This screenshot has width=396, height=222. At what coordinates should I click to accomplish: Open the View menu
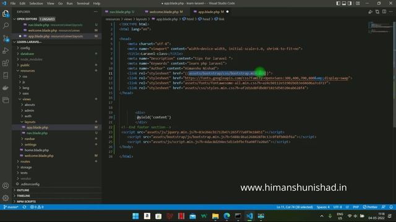pyautogui.click(x=51, y=4)
